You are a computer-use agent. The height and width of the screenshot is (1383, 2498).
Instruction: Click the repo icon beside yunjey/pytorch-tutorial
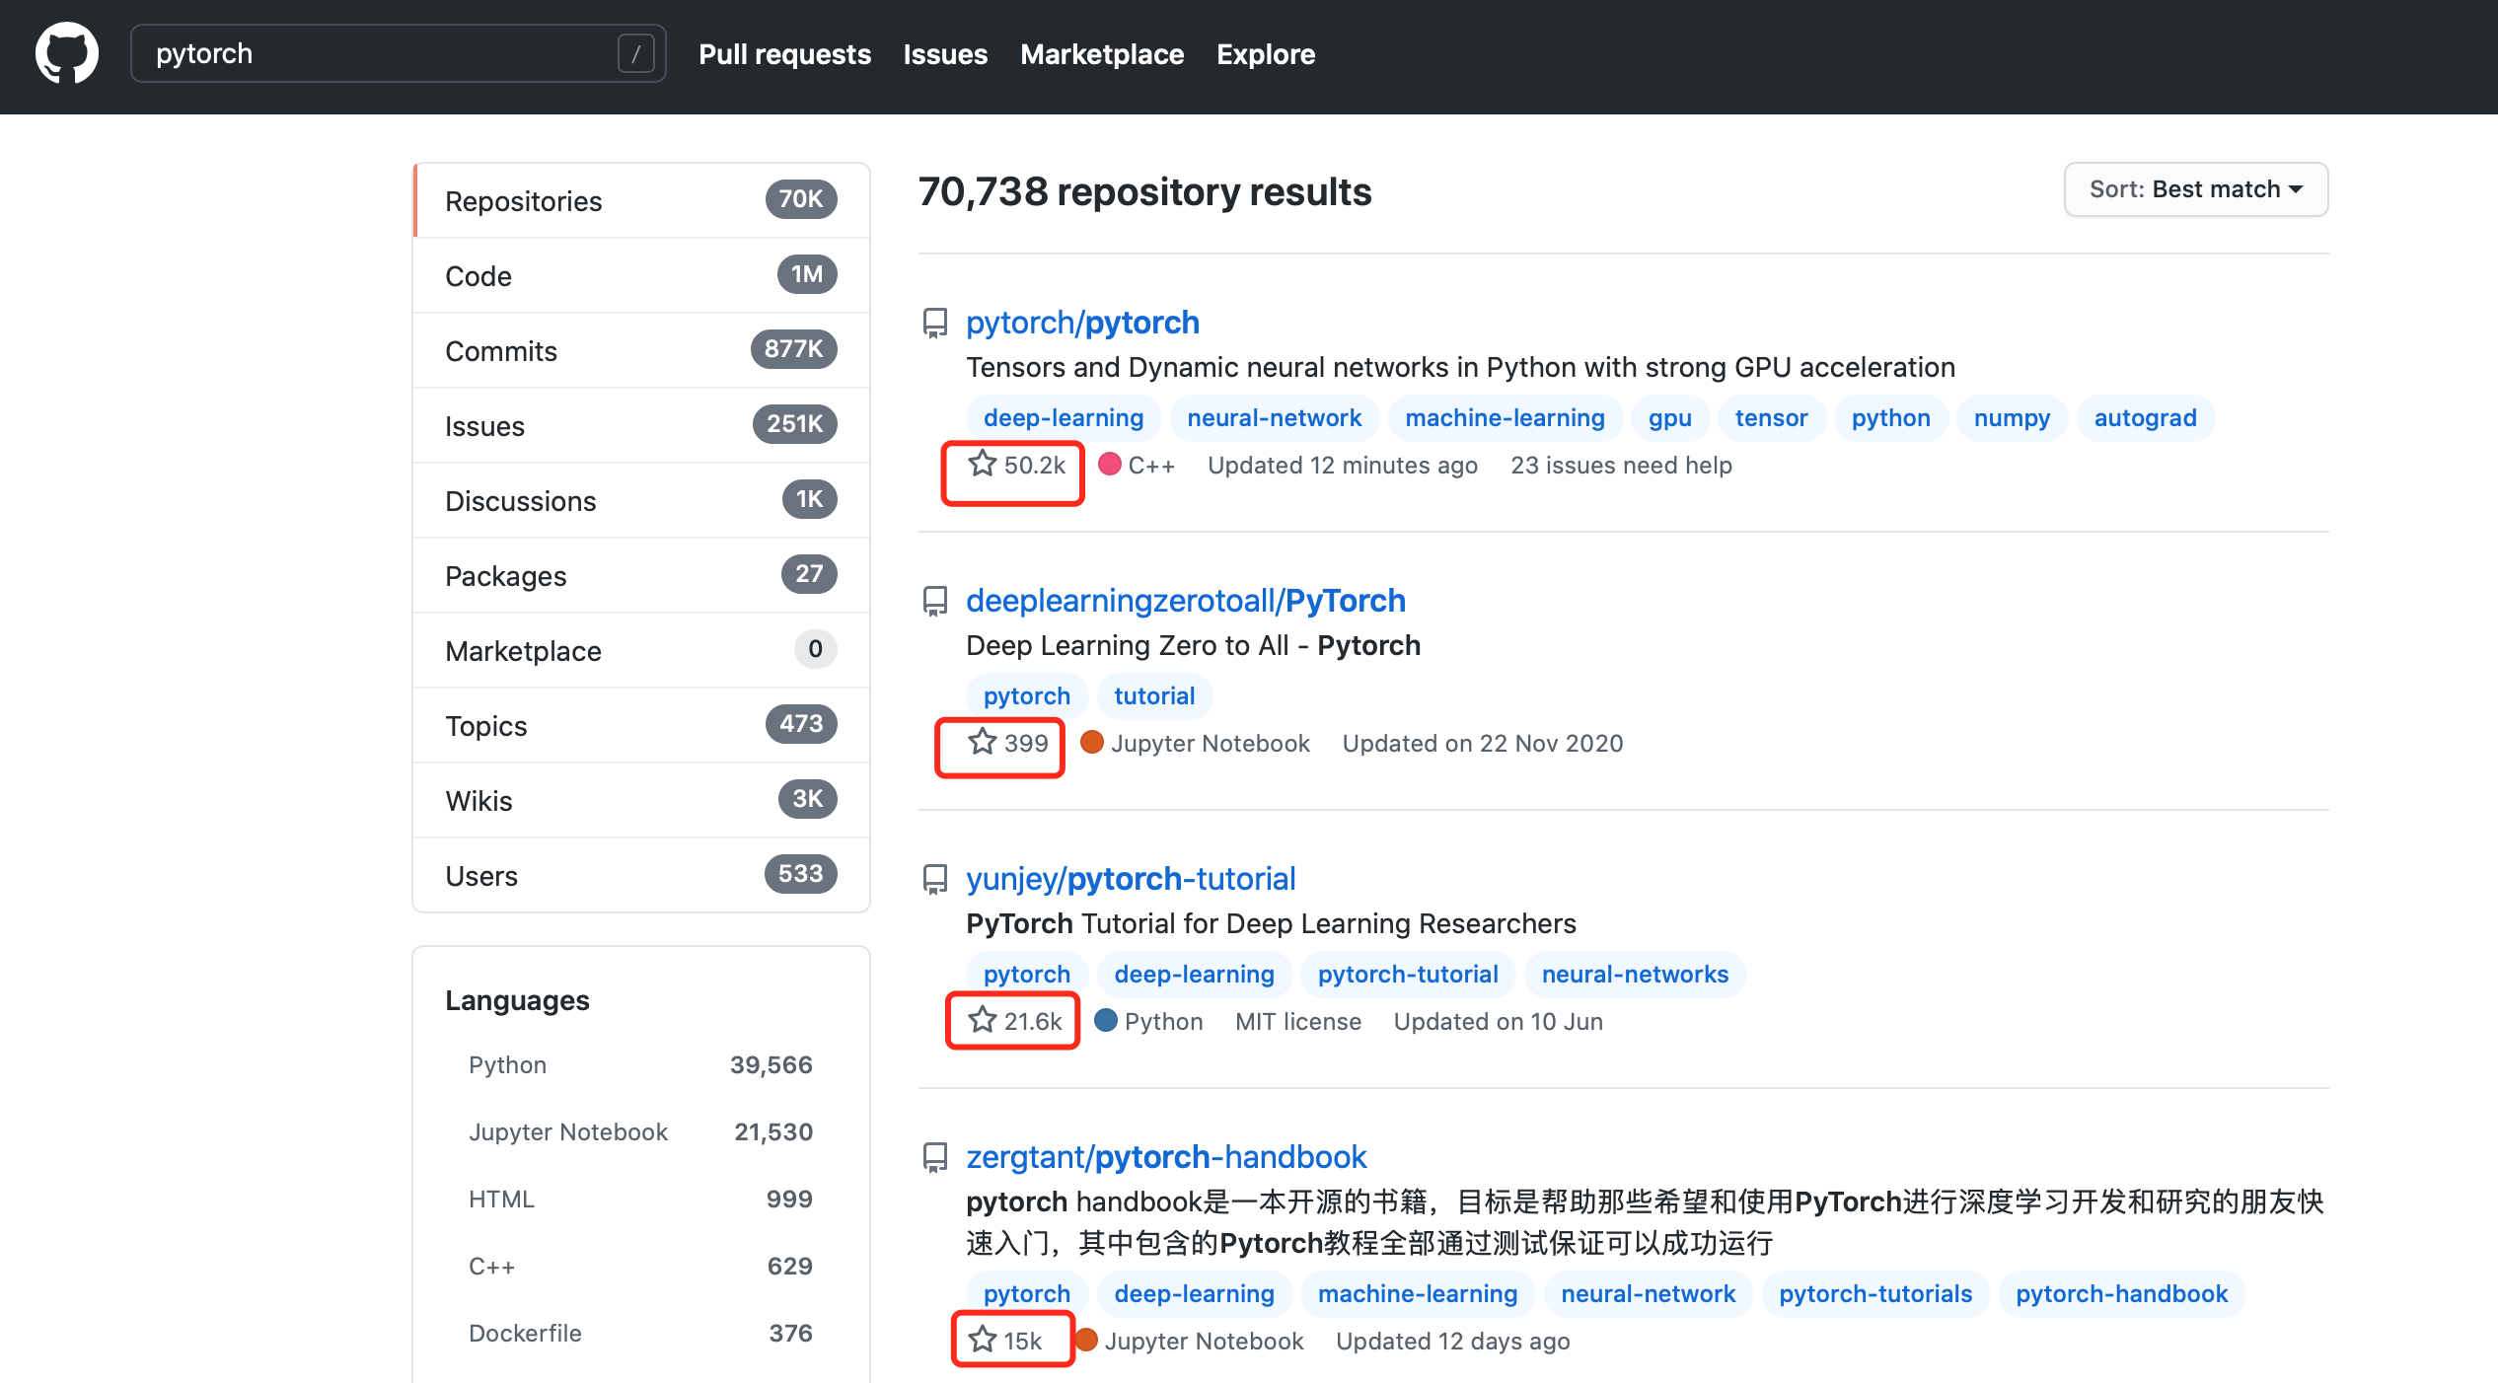[934, 880]
